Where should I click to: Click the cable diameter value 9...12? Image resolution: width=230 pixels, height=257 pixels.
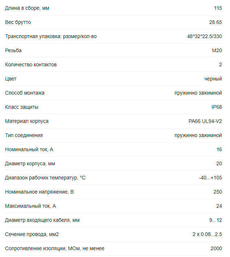[x=215, y=220]
